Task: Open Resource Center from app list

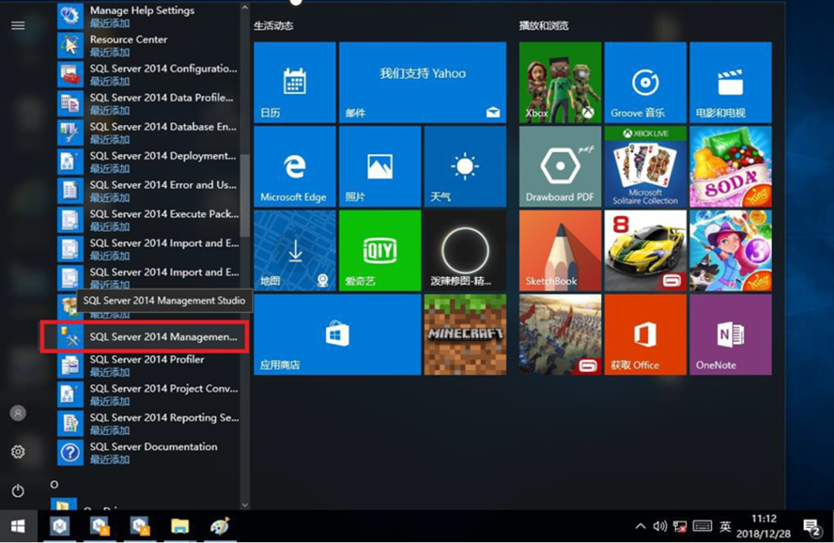Action: 147,46
